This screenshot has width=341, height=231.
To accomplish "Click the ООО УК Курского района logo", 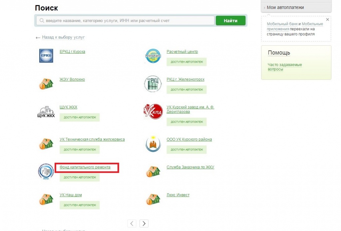I will point(153,144).
